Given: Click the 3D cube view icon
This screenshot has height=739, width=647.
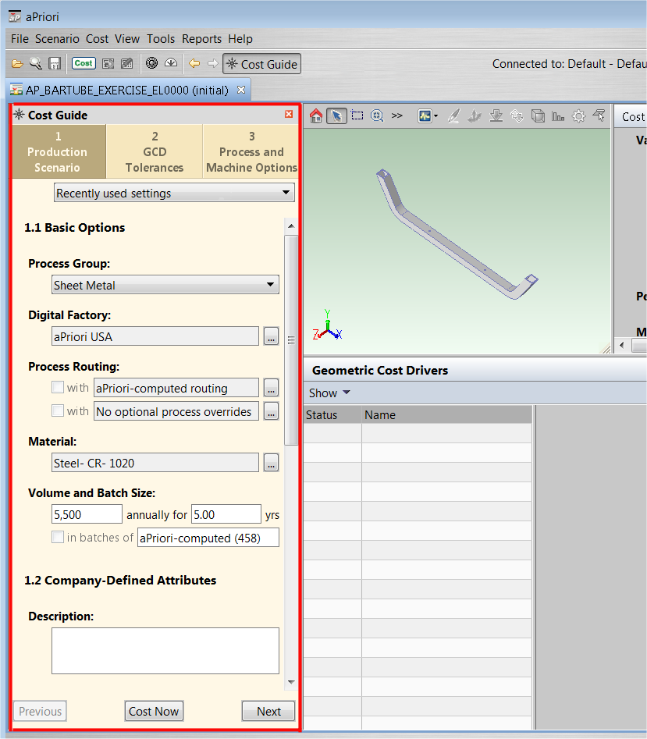Looking at the screenshot, I should [538, 116].
